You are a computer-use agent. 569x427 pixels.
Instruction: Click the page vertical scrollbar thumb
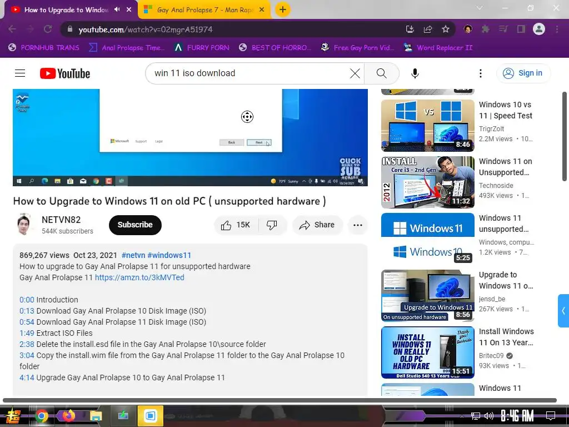[x=565, y=136]
